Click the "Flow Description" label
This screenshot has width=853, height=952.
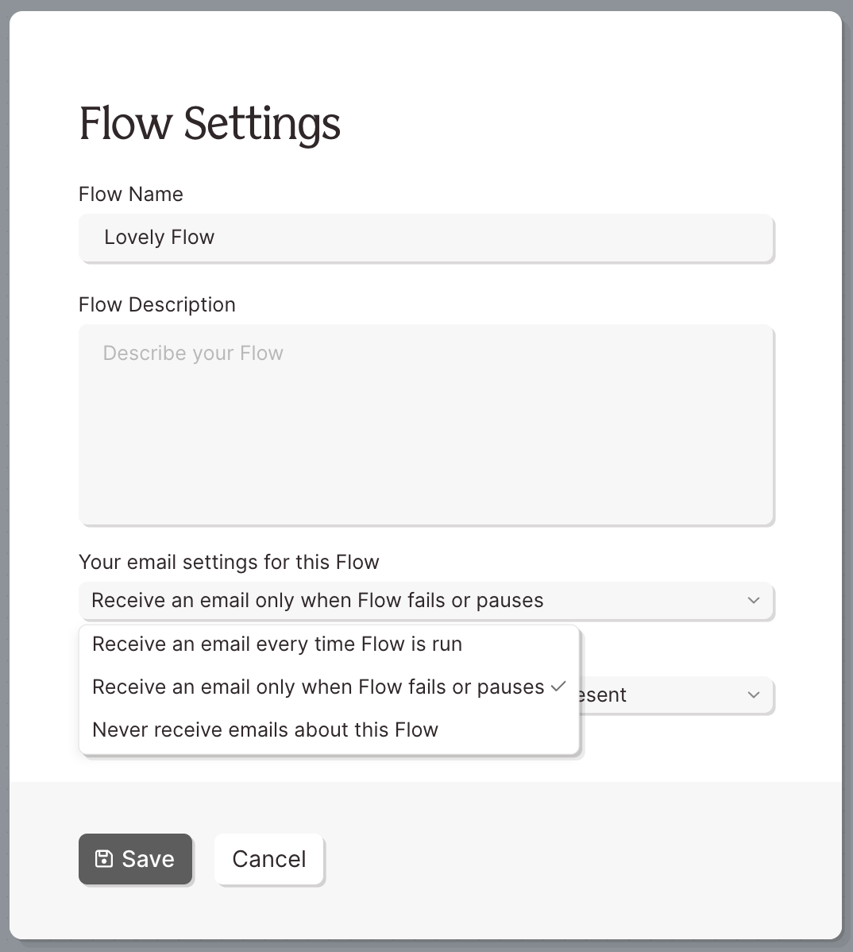pos(157,304)
